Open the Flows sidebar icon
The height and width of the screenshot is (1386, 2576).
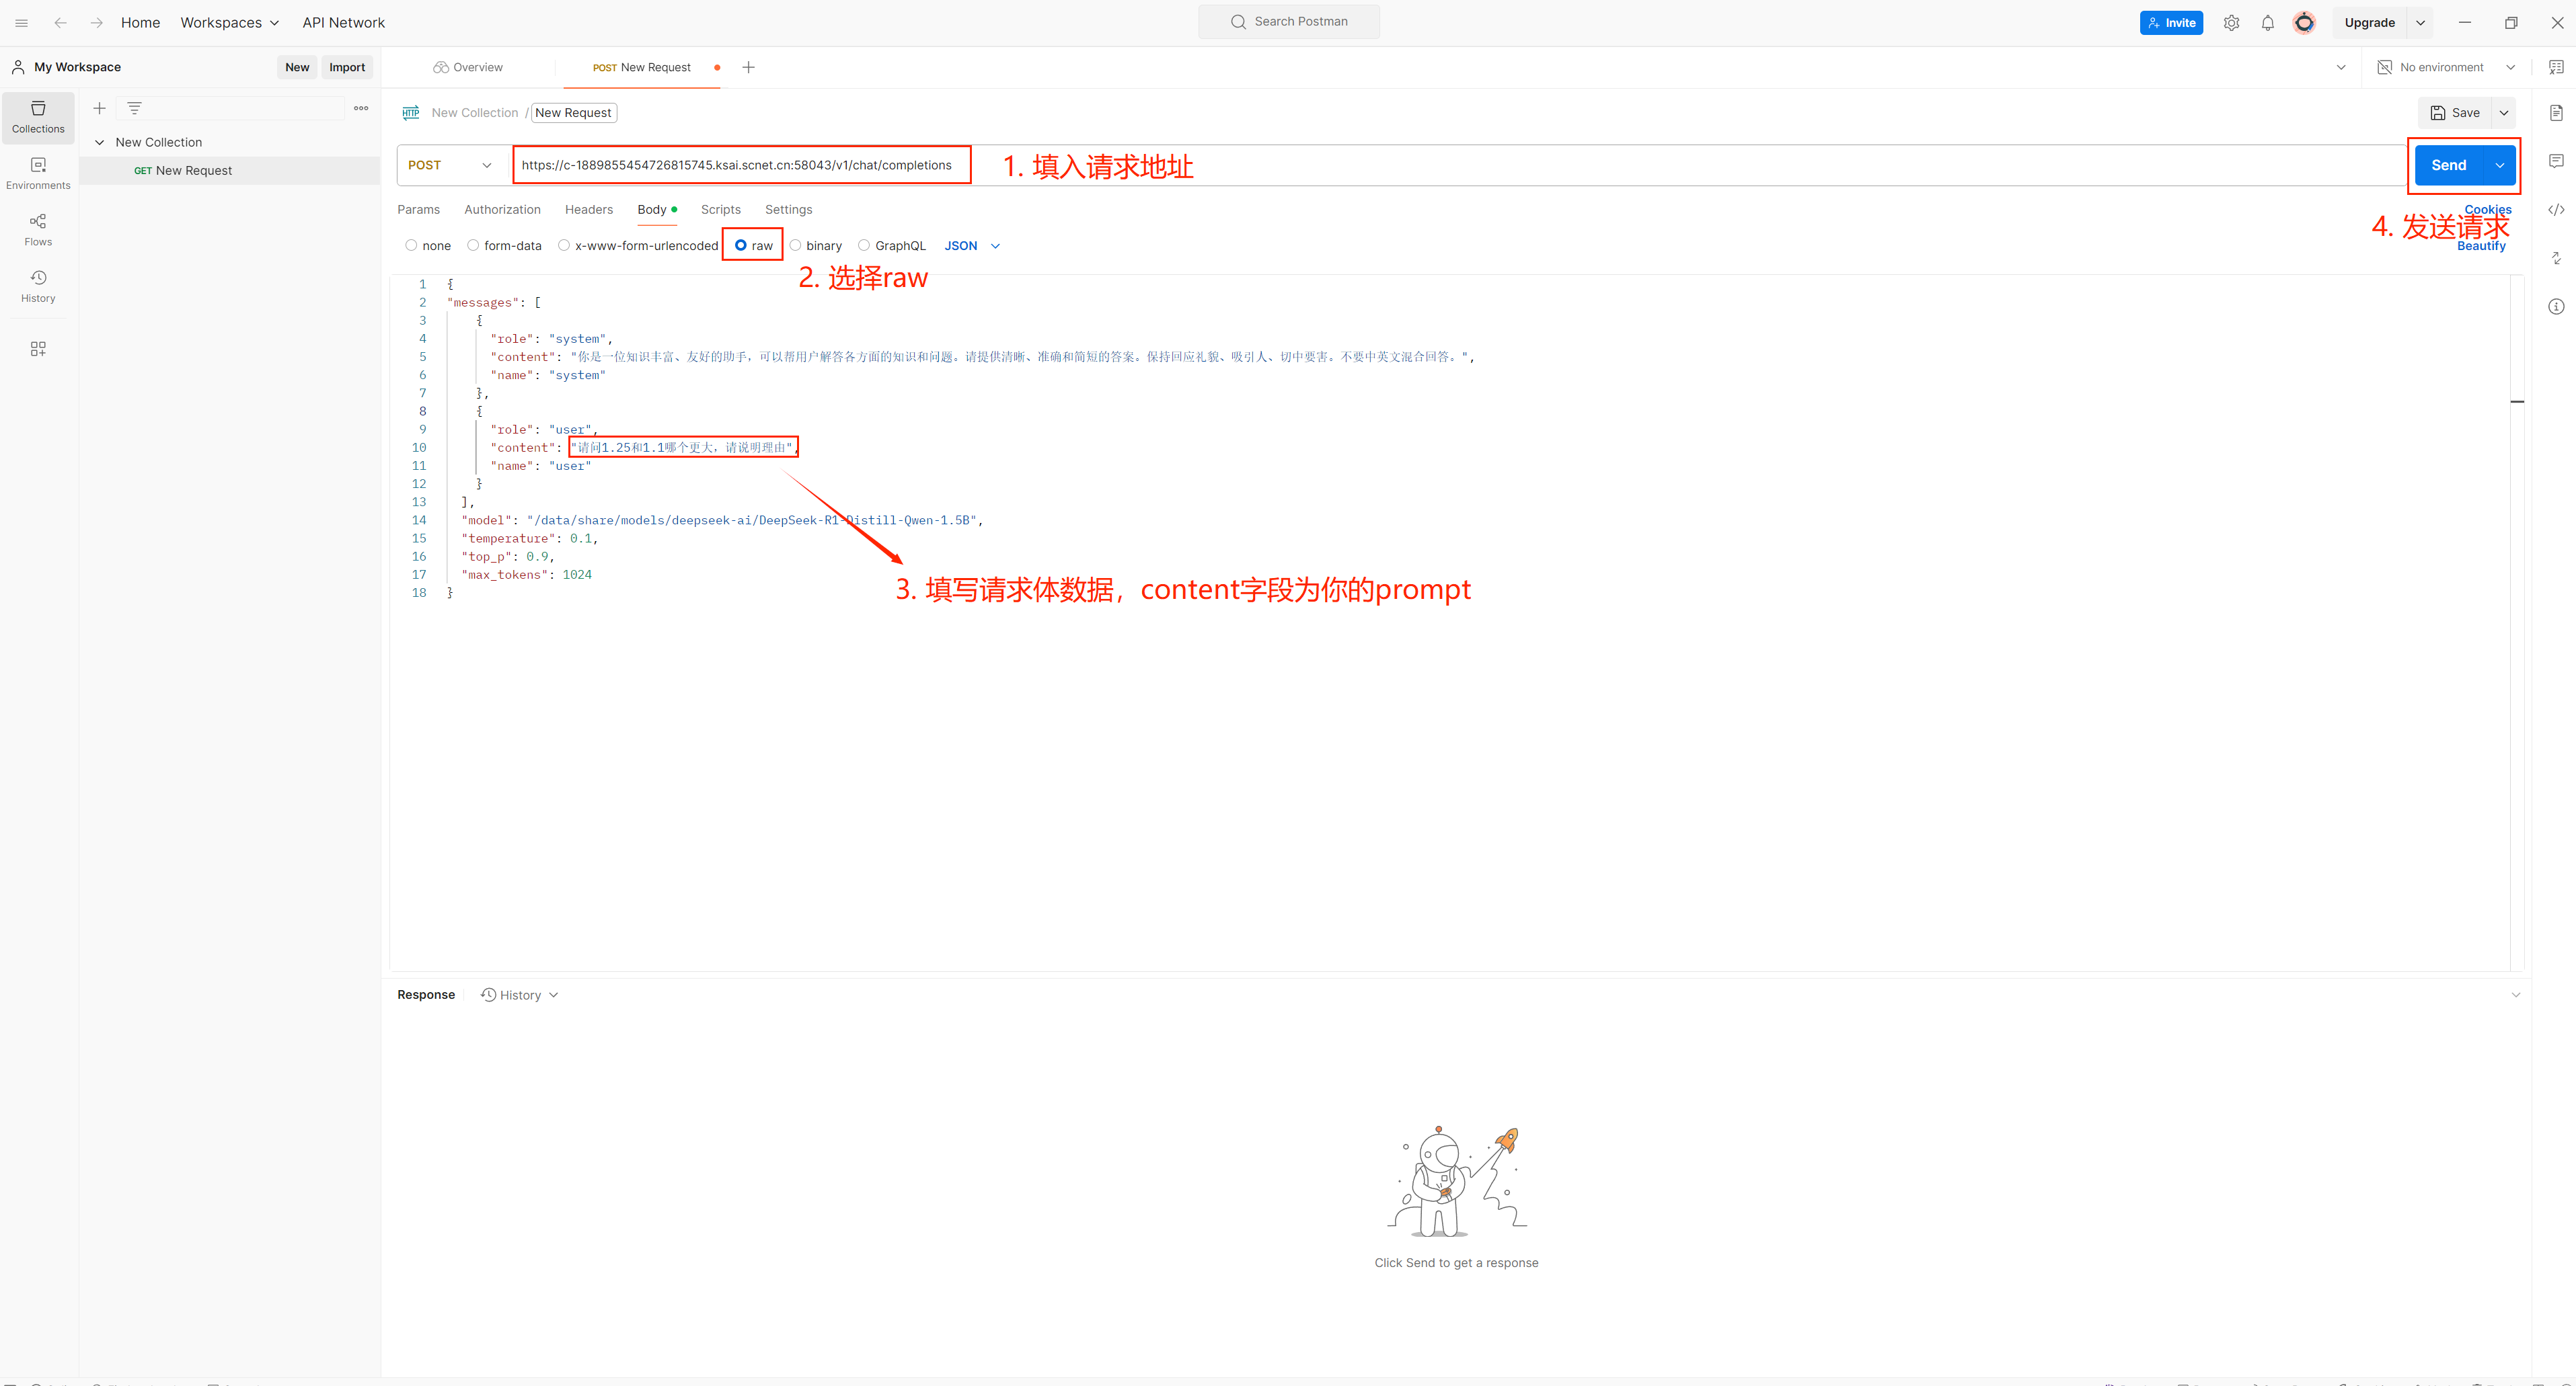(38, 229)
